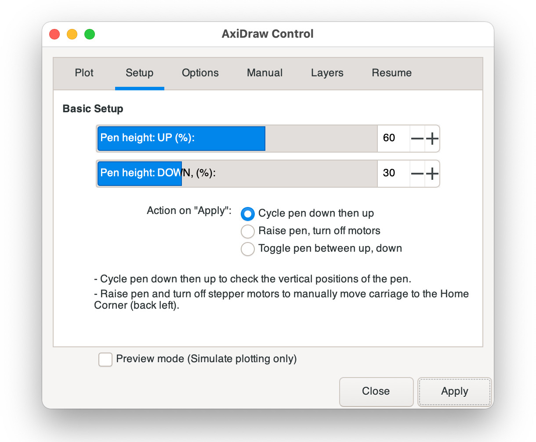Click the Close button

(x=376, y=392)
